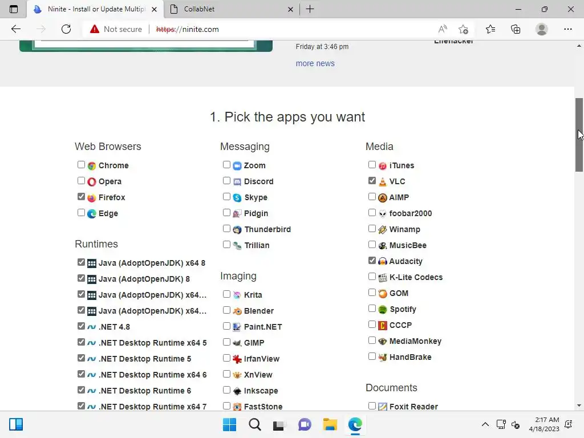Uncheck the Audacity checkbox
Screen dimensions: 584x438
point(372,260)
